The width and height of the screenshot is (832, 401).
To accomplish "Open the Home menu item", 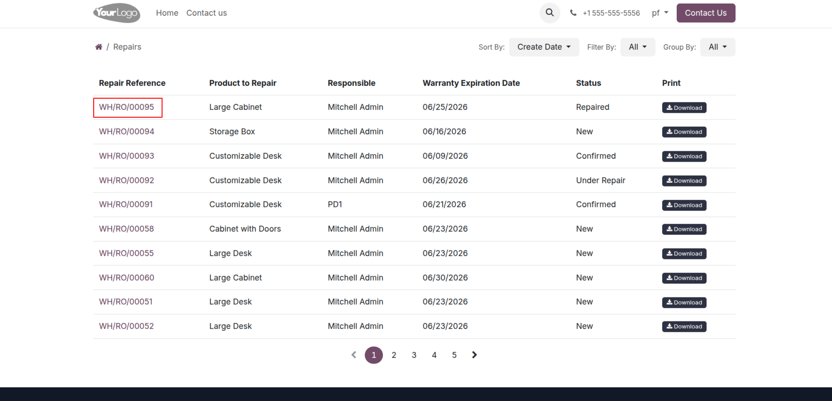I will point(167,13).
